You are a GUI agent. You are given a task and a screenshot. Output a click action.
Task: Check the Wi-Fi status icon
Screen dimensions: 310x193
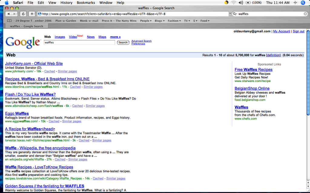pyautogui.click(x=234, y=2)
